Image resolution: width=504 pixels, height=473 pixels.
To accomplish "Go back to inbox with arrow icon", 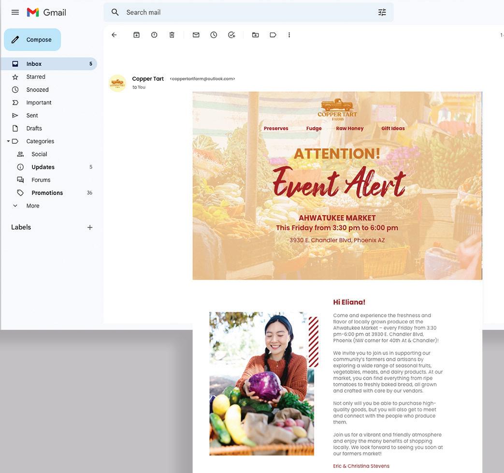I will point(114,35).
